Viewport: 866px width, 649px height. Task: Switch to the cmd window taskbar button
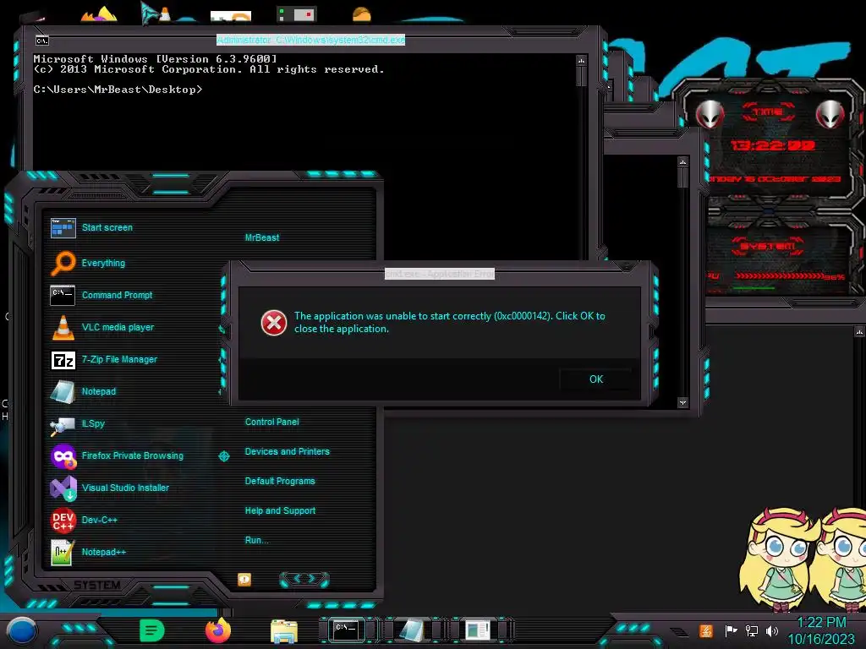pos(347,630)
